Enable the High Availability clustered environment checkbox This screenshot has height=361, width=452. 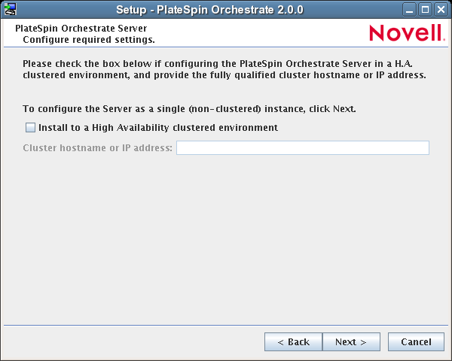30,128
